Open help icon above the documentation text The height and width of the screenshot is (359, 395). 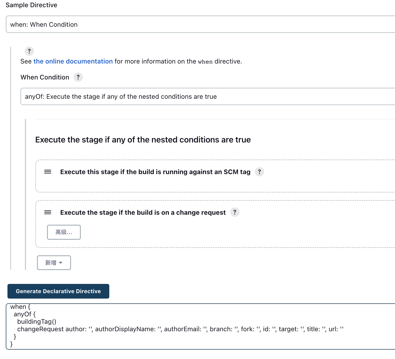click(29, 51)
